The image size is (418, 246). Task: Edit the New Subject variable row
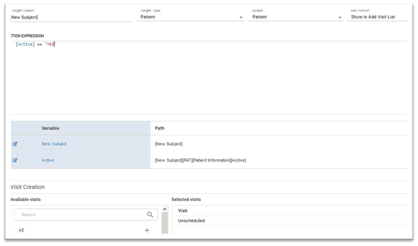point(15,144)
